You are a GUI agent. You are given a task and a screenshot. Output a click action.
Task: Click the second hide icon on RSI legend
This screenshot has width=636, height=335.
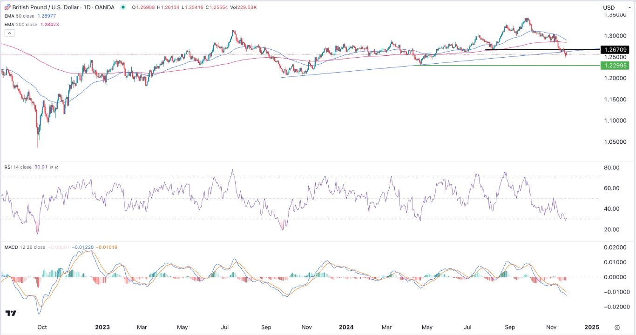(57, 167)
